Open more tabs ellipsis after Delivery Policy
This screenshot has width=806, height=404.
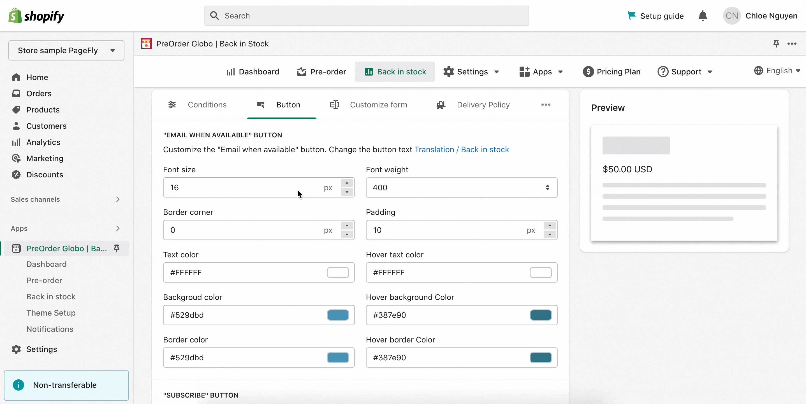[546, 105]
